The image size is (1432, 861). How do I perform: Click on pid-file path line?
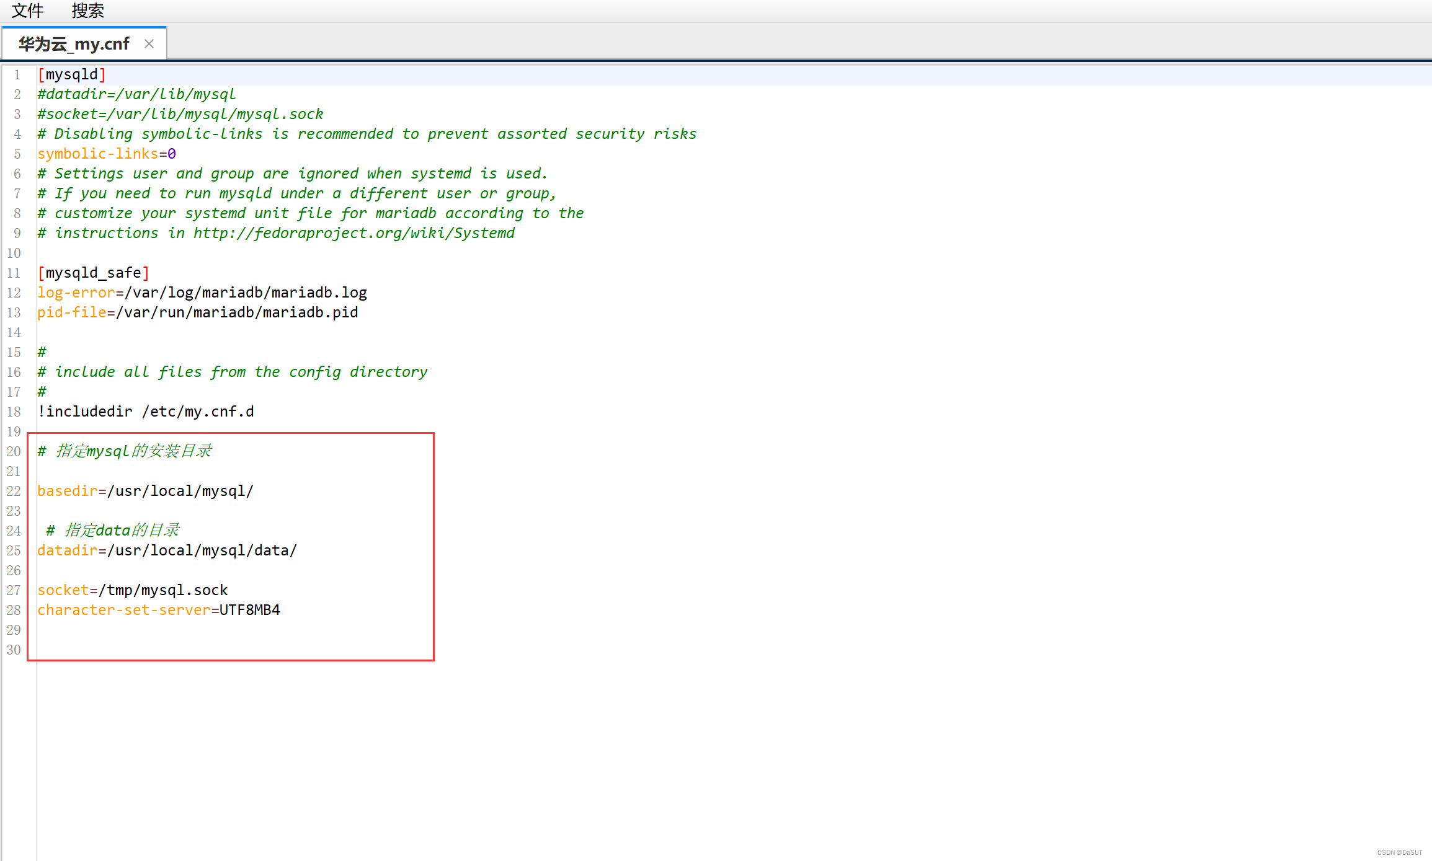tap(198, 312)
